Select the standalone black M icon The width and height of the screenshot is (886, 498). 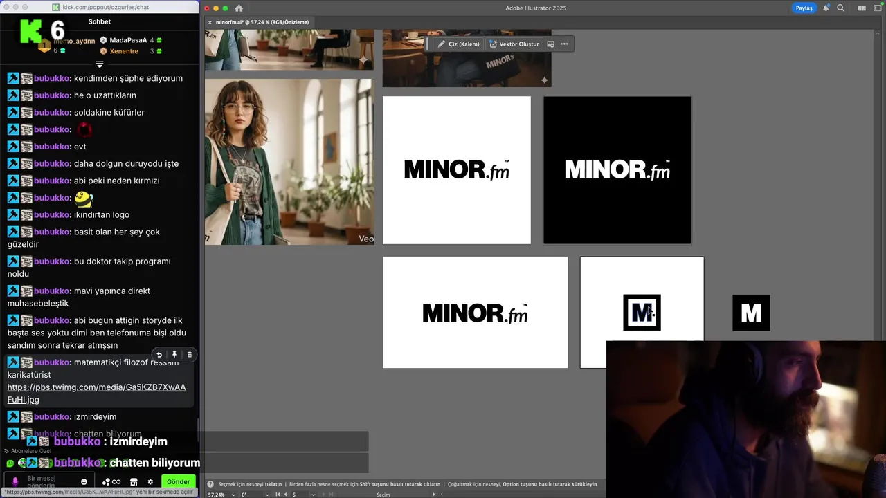[751, 313]
